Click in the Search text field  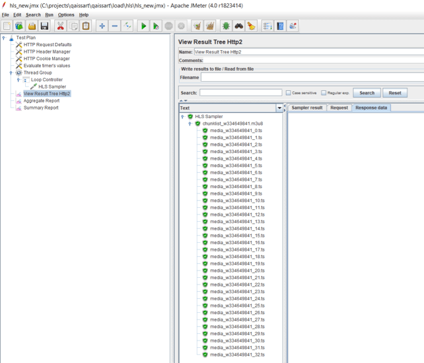(x=241, y=93)
